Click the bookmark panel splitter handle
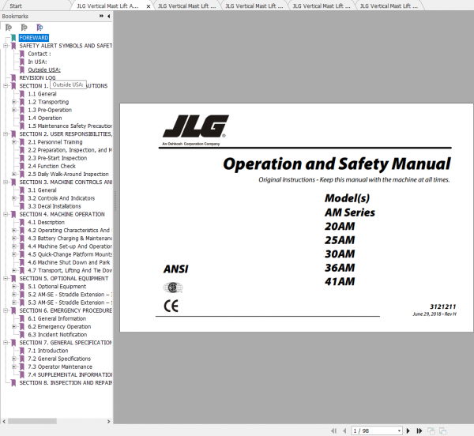 click(115, 201)
